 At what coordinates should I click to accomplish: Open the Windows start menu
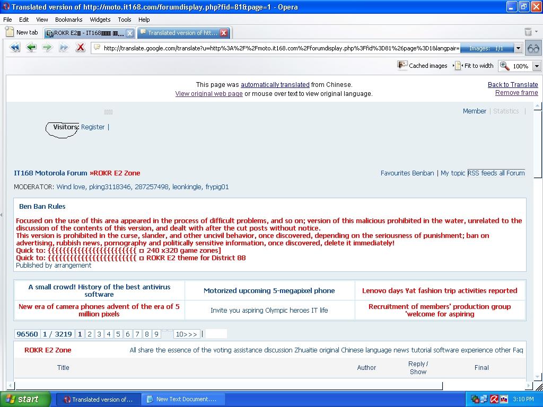(25, 400)
